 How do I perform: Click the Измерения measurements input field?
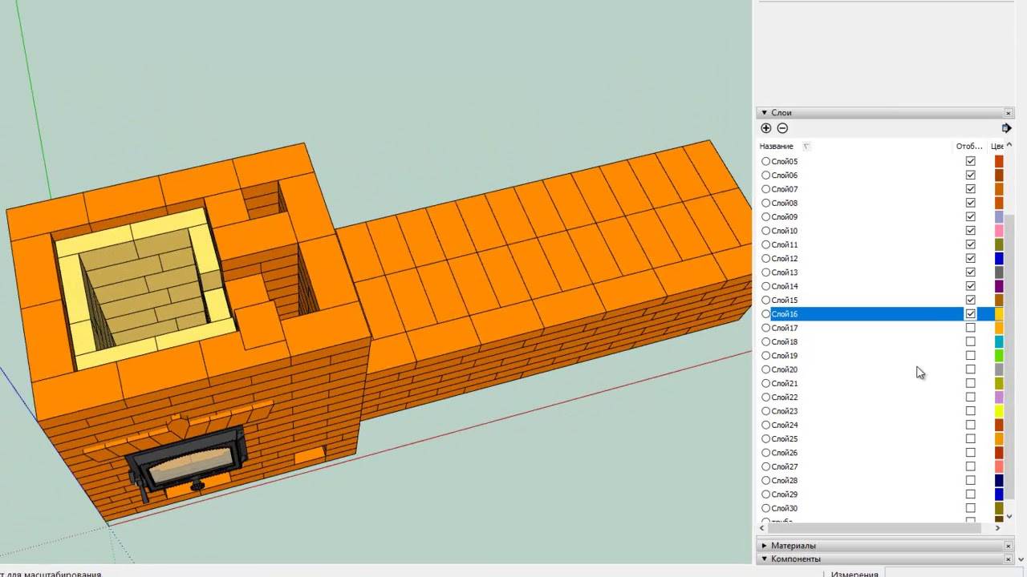[x=955, y=574]
